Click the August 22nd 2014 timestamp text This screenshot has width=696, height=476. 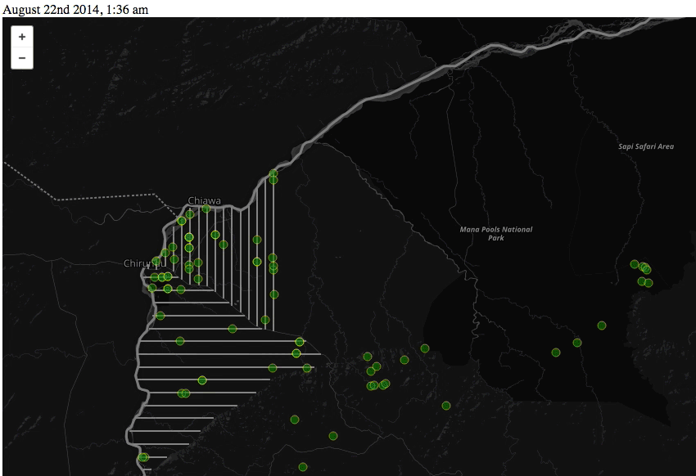[x=75, y=8]
